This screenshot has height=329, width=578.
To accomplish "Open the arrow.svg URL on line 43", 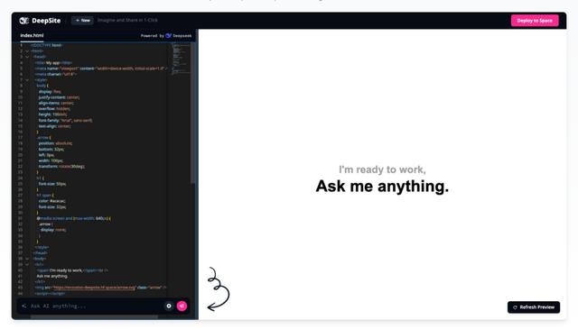I will click(x=95, y=288).
